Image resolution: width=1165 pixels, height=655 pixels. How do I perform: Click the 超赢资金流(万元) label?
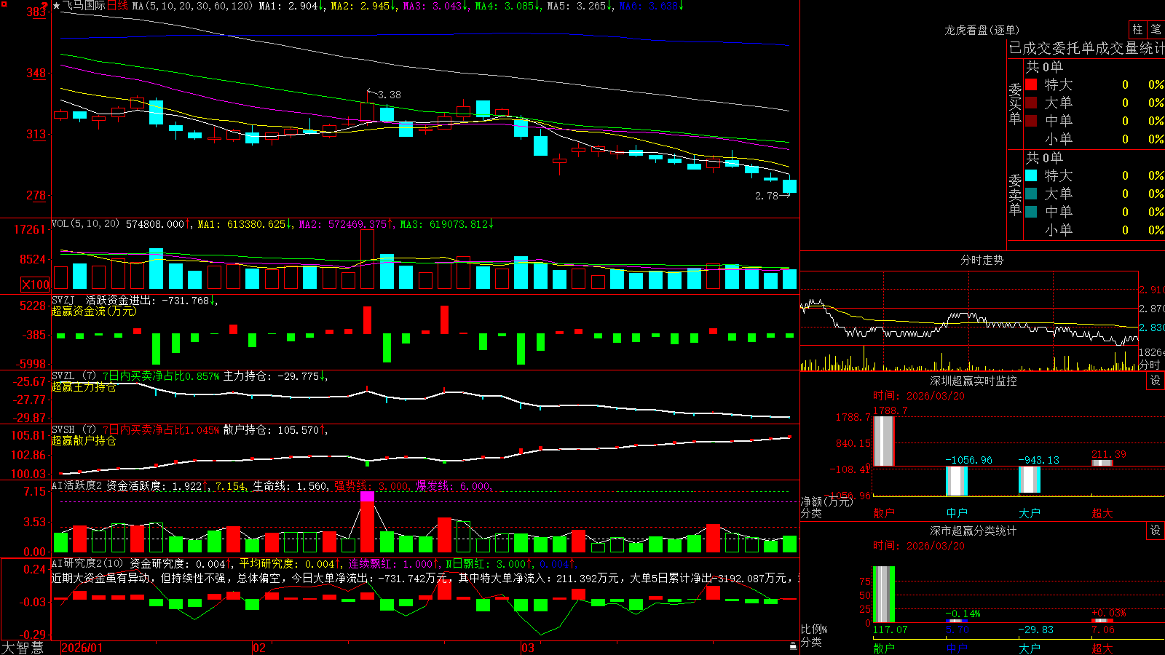pyautogui.click(x=94, y=311)
